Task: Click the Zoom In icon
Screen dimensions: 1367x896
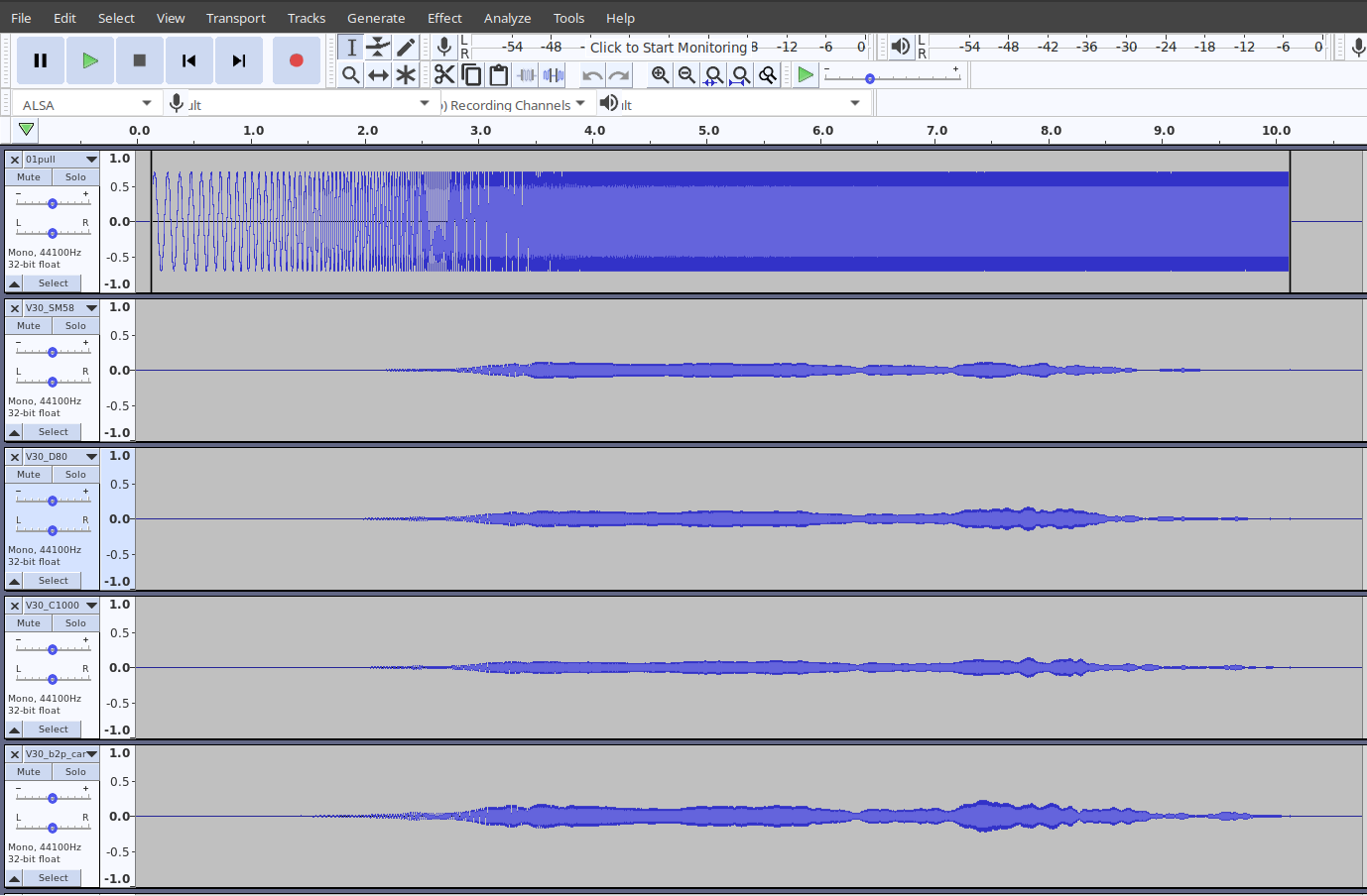Action: [x=660, y=74]
